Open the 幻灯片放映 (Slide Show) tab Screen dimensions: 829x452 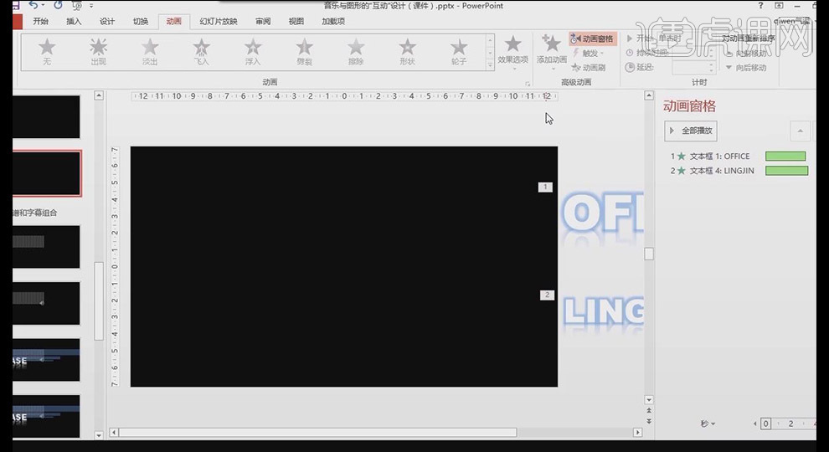coord(218,21)
